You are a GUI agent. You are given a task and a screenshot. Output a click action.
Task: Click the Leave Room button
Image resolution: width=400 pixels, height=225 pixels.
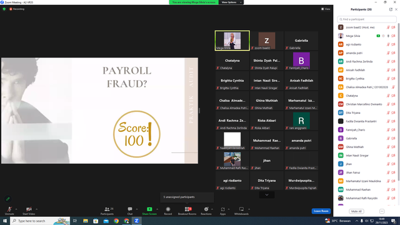point(321,211)
